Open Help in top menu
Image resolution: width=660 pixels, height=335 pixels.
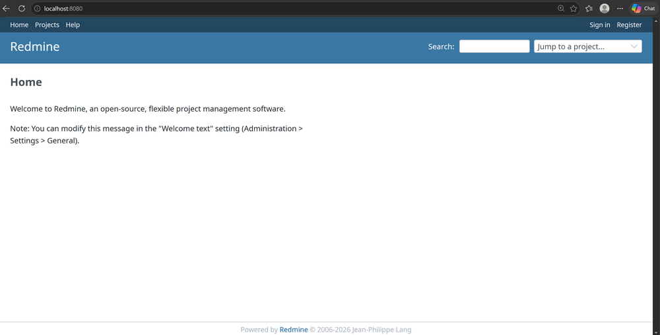click(73, 25)
